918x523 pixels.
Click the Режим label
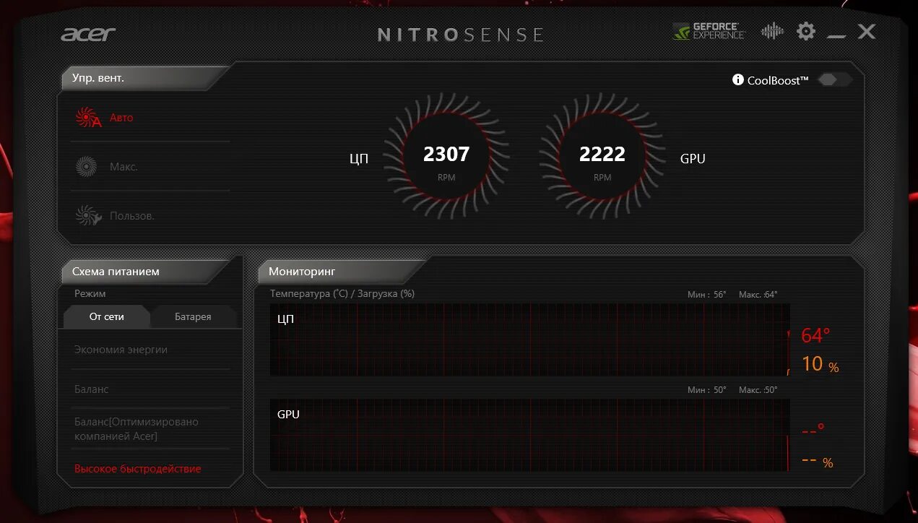(90, 293)
